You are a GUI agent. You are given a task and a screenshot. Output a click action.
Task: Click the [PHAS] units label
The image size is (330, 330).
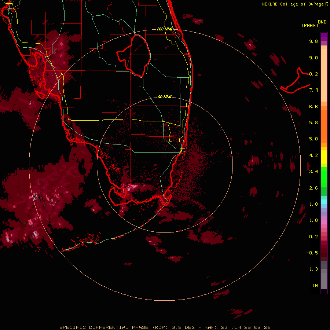pyautogui.click(x=310, y=25)
